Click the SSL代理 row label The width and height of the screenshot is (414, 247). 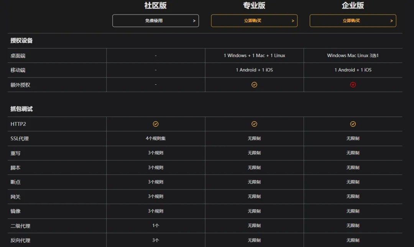[20, 138]
